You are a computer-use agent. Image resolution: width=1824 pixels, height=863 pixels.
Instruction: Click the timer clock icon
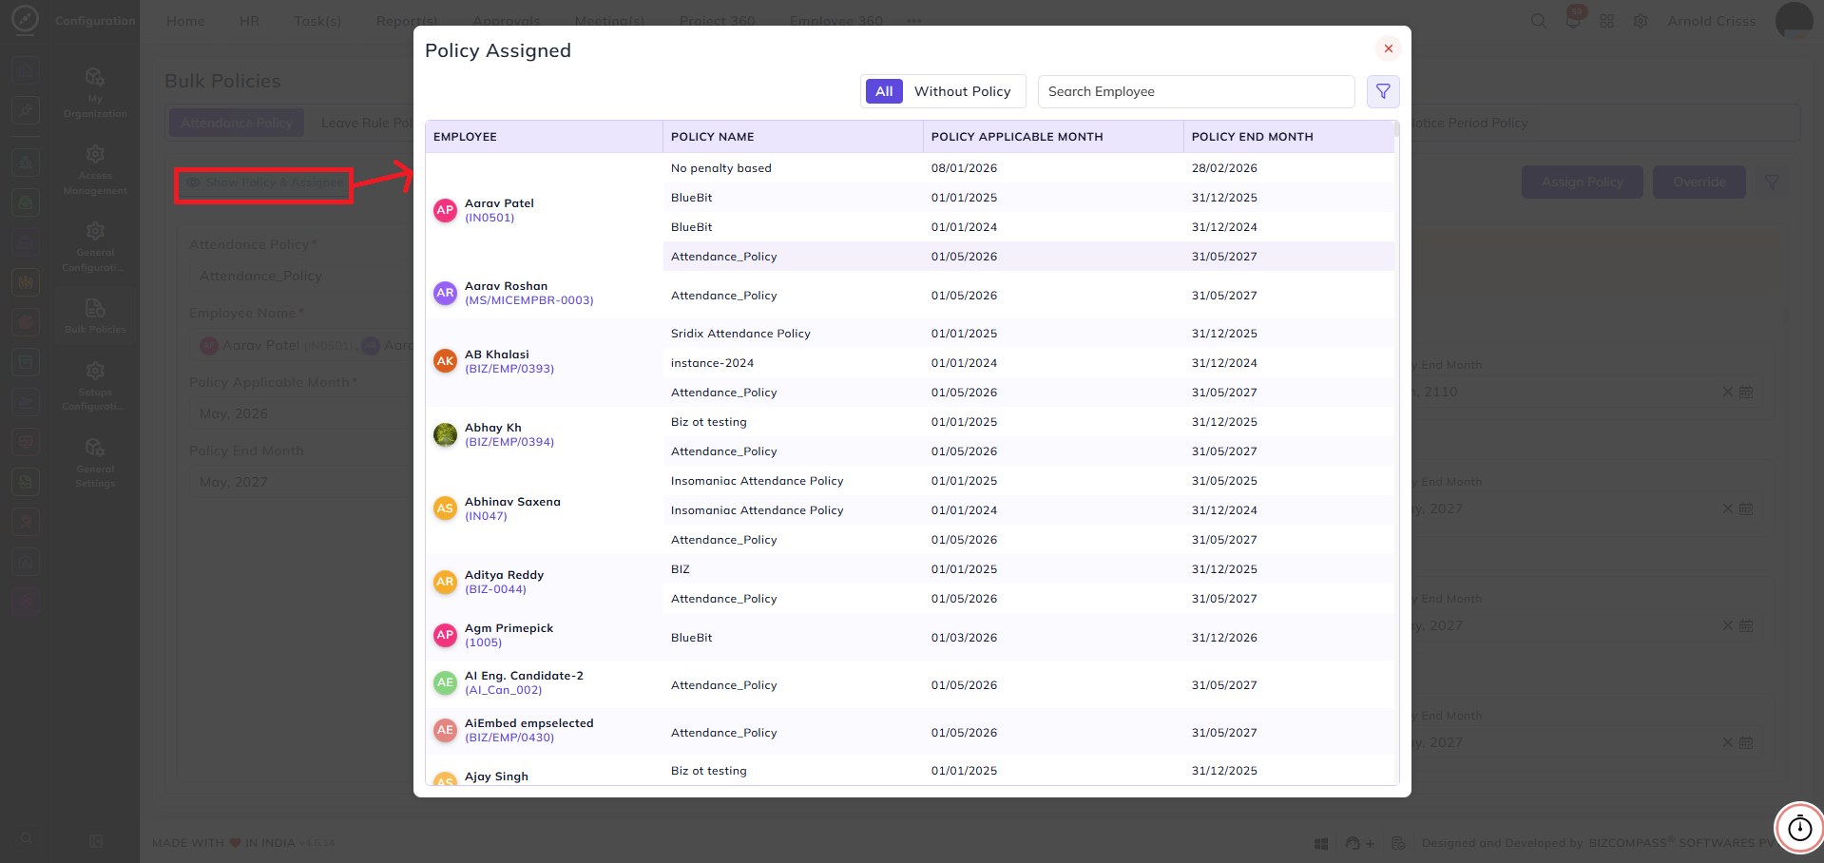point(1799,828)
